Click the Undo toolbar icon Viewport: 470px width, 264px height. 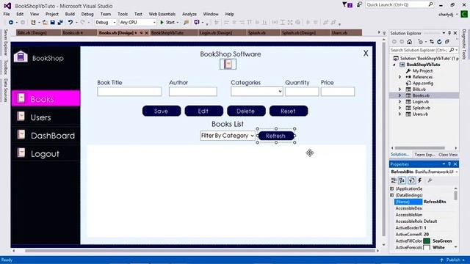pyautogui.click(x=70, y=23)
